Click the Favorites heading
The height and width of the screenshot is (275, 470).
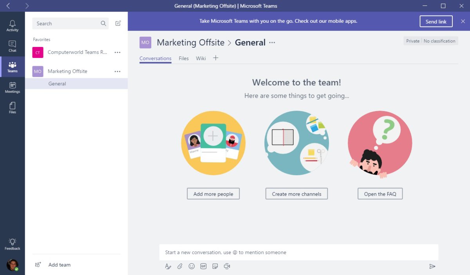[42, 40]
